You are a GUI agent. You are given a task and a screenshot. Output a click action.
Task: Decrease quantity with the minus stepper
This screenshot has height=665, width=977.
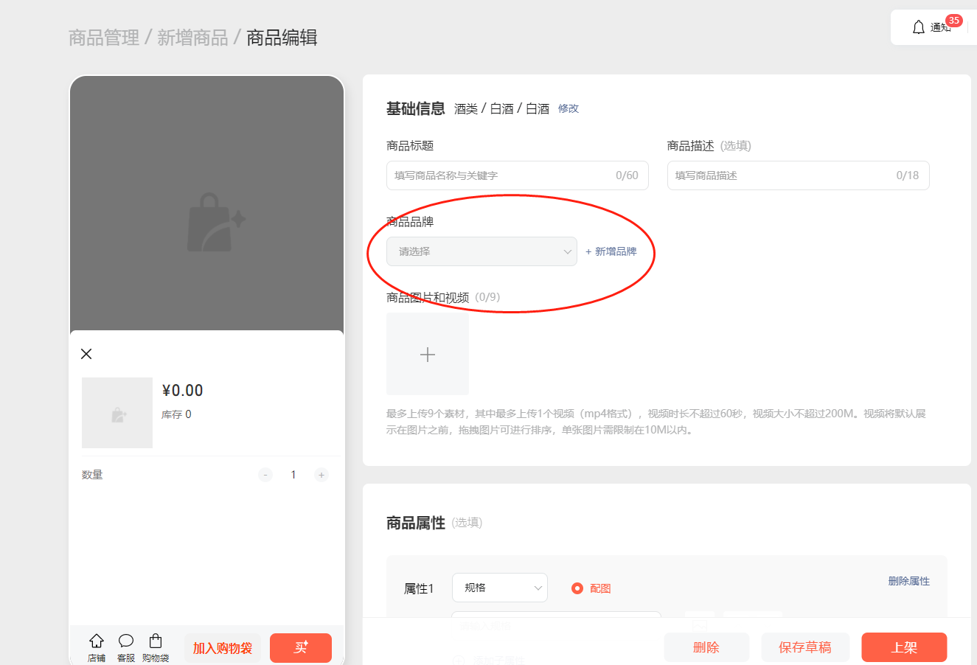(x=265, y=475)
